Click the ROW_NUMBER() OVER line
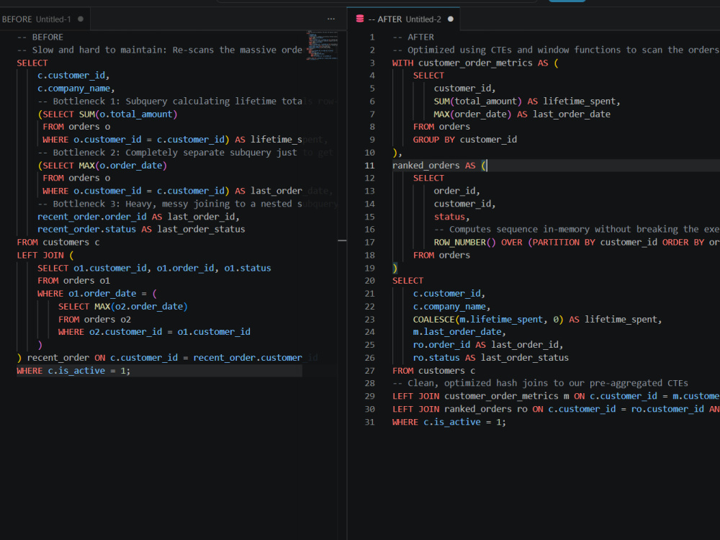This screenshot has height=540, width=720. (576, 243)
